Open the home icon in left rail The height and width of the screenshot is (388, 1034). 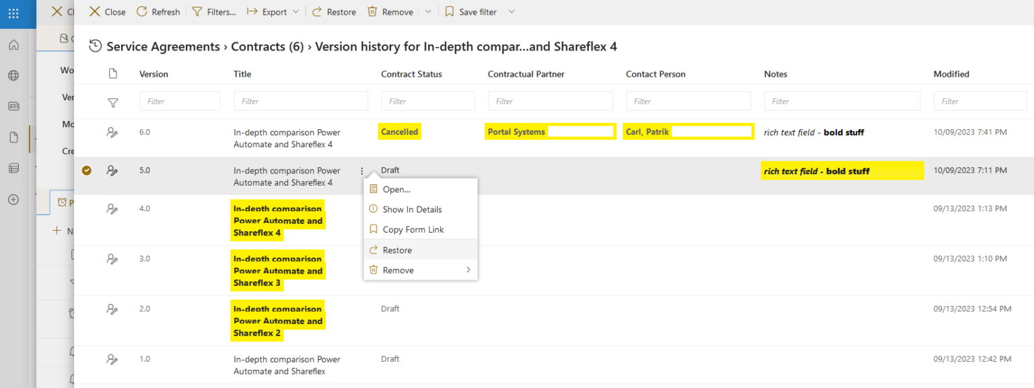pyautogui.click(x=13, y=45)
